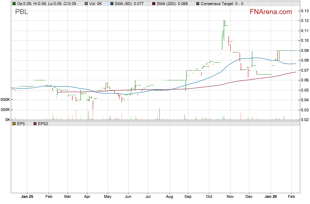
Task: Click the Consensus Target legend square
Action: [197, 4]
